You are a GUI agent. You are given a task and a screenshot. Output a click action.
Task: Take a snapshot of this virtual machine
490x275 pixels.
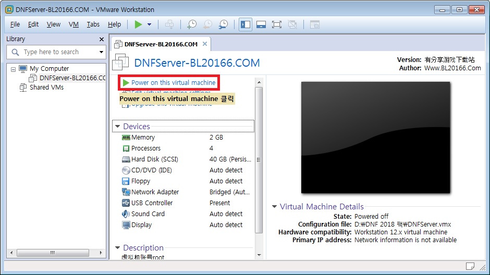point(191,24)
